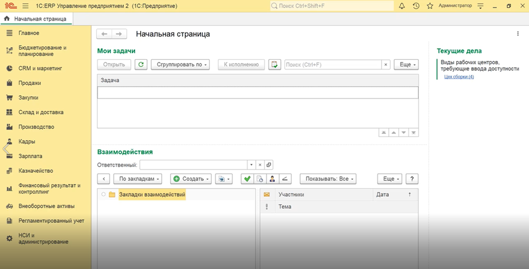Screen dimensions: 529x269
Task: Move down one task with down arrow
Action: click(x=404, y=133)
